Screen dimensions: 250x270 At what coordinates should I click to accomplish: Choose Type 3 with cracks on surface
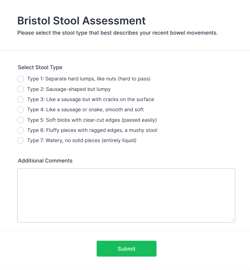[x=20, y=99]
